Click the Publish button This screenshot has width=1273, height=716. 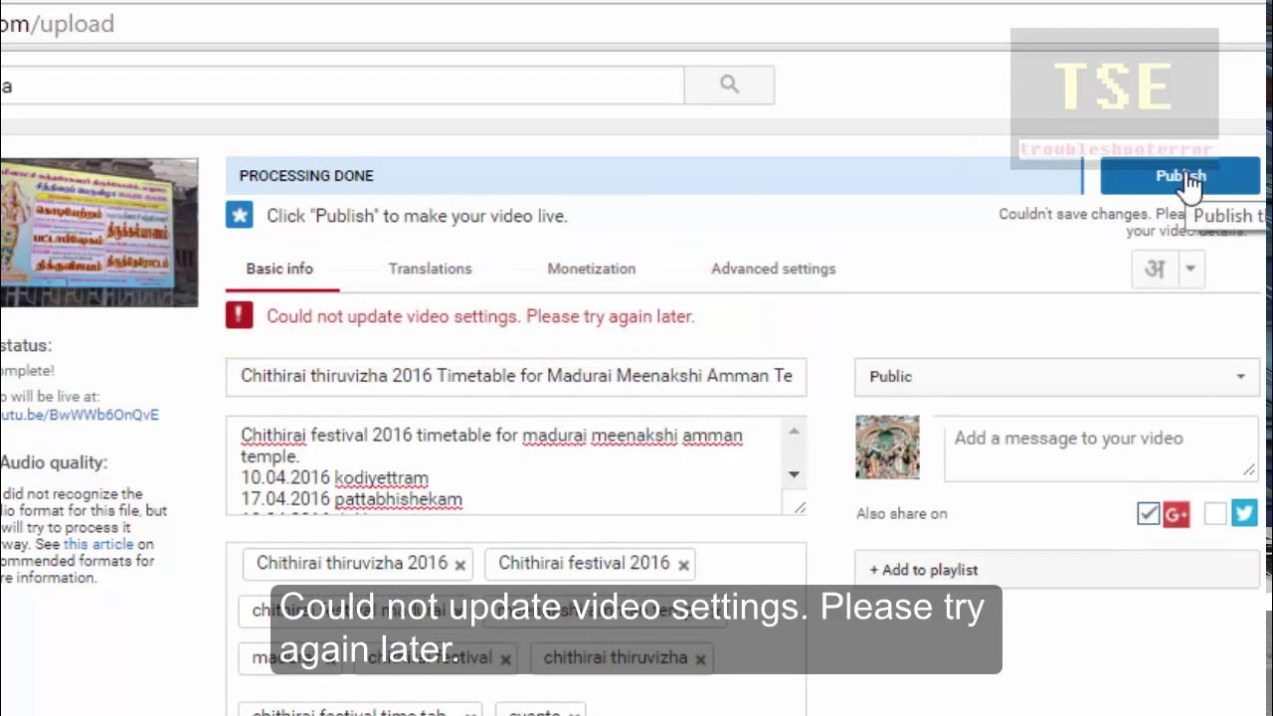point(1181,176)
